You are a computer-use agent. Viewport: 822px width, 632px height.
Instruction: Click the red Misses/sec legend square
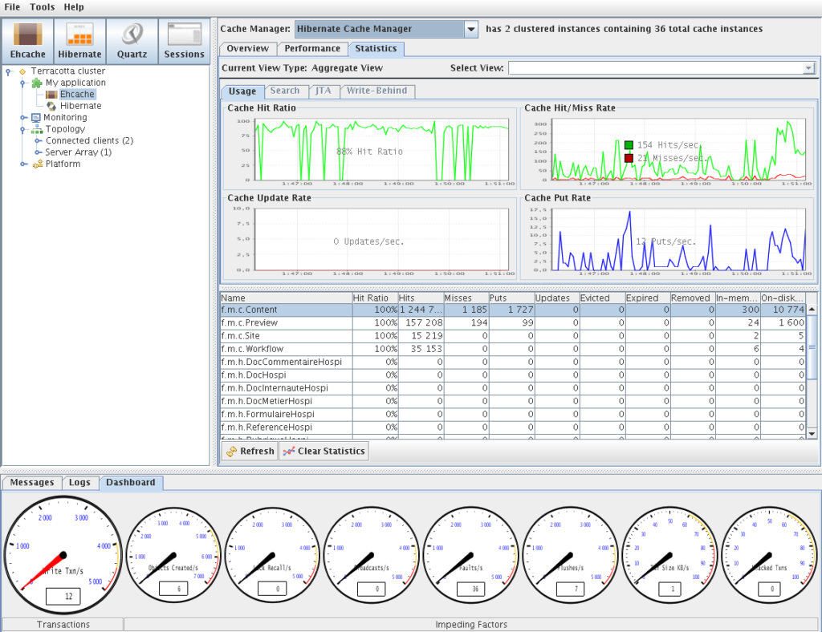tap(629, 158)
